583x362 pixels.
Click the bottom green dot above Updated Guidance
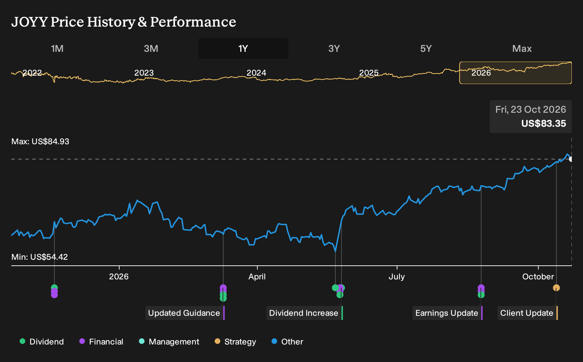point(223,298)
